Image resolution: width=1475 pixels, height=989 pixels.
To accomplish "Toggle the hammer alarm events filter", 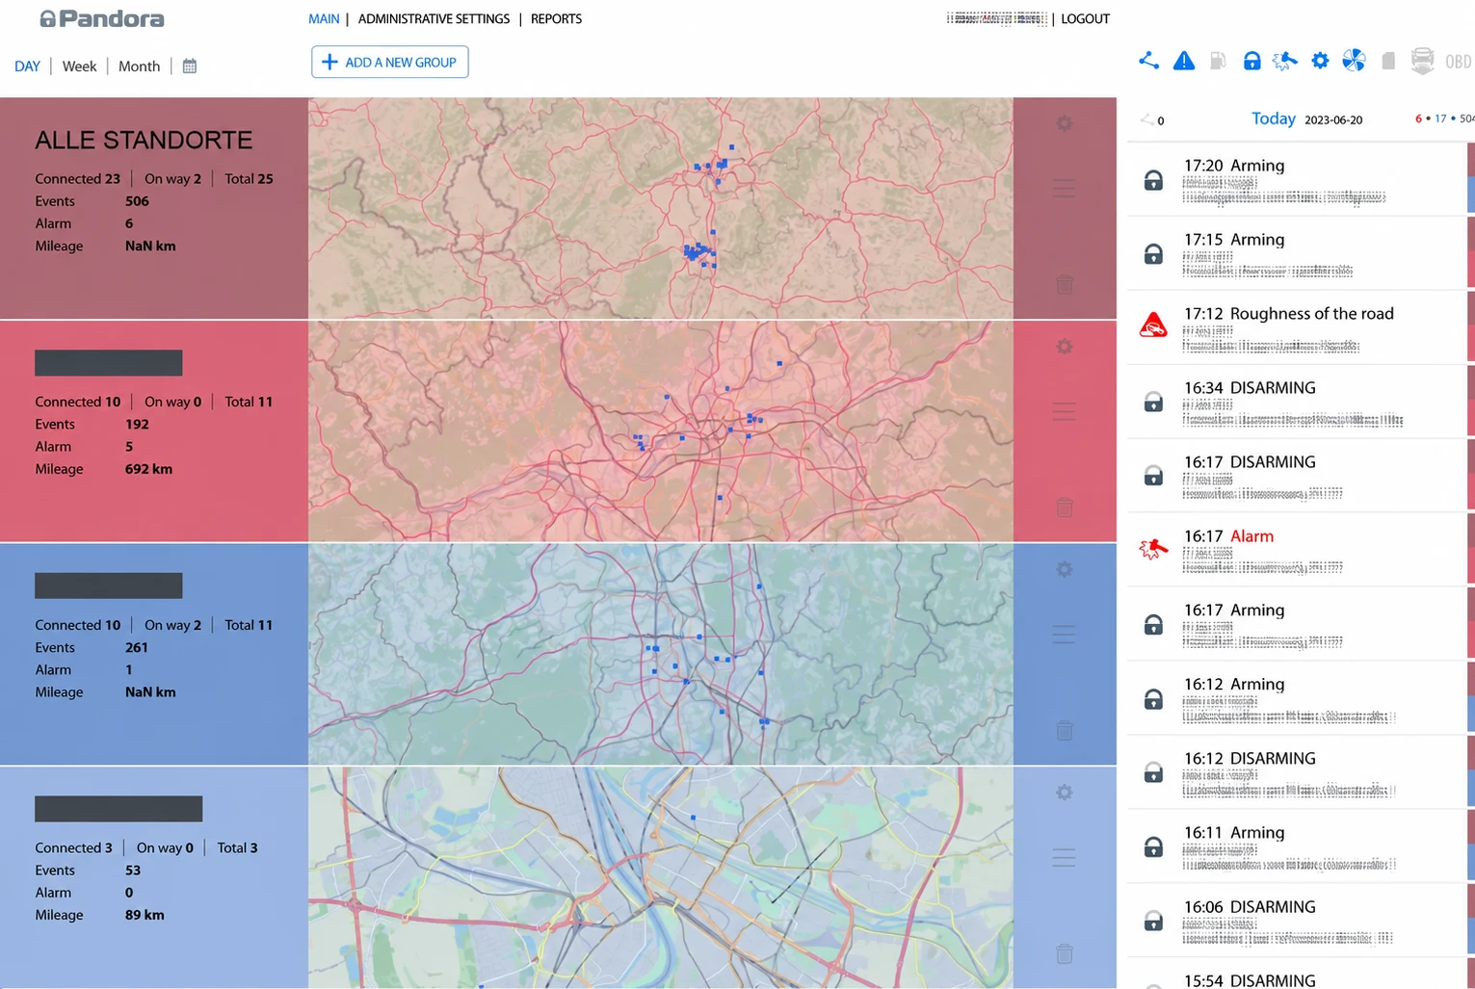I will pos(1285,61).
